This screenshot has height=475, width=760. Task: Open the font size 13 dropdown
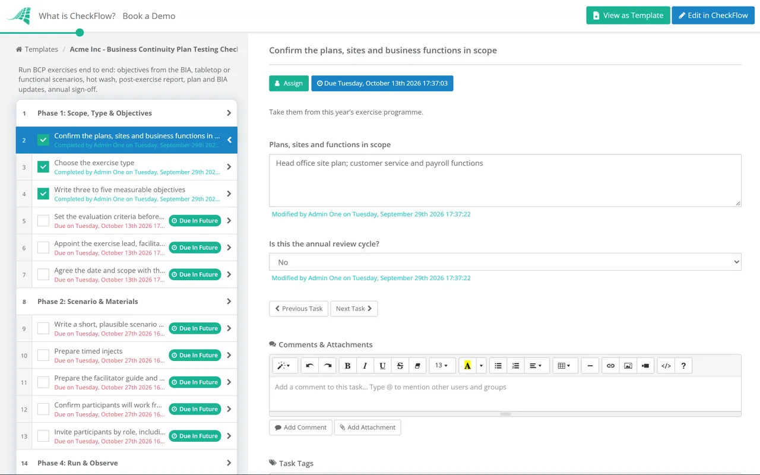[x=442, y=366]
